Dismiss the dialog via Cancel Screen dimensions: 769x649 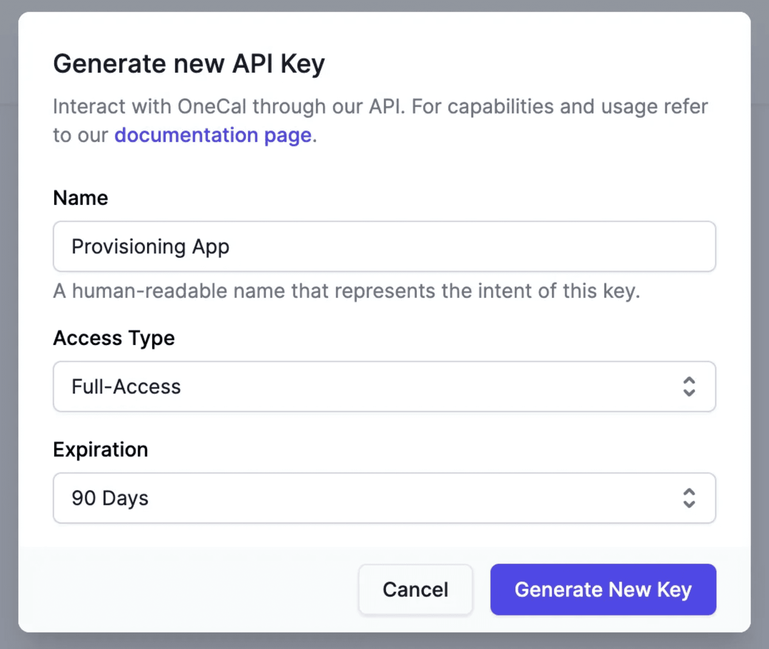point(415,590)
